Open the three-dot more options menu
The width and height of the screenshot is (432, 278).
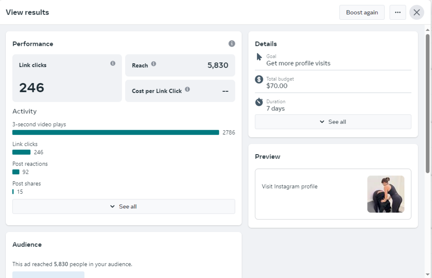397,13
